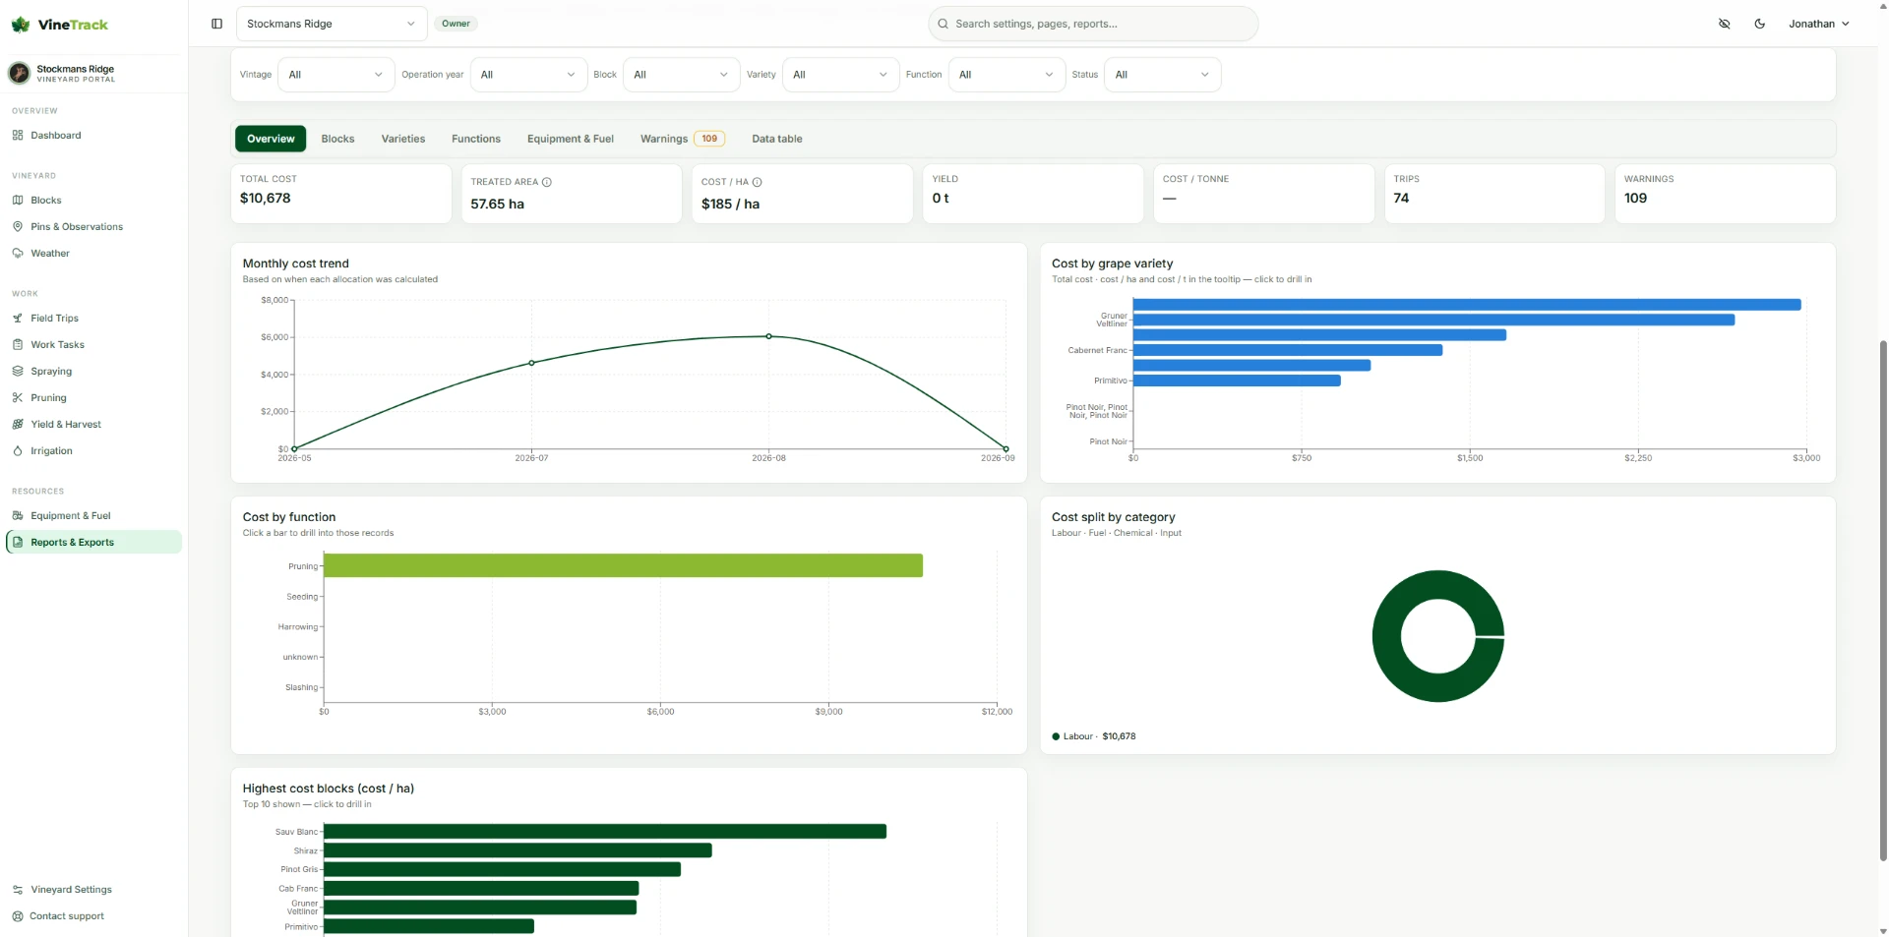The height and width of the screenshot is (937, 1889).
Task: Click the Field Trips icon
Action: coord(18,319)
